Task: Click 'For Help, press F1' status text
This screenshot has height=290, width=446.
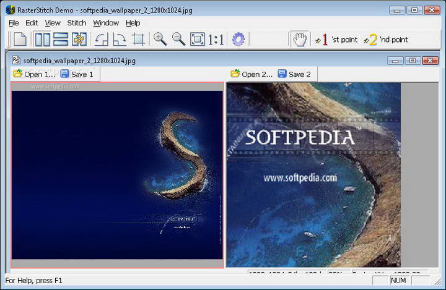Action: (33, 281)
